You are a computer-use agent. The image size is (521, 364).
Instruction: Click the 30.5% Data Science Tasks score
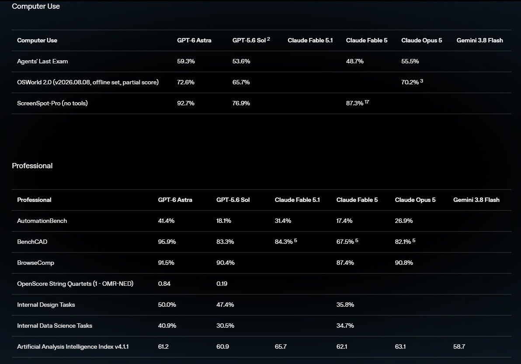pos(225,326)
